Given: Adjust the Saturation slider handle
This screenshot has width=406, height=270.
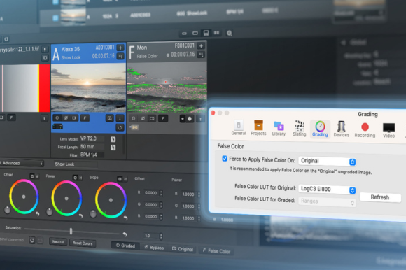Looking at the screenshot, I should coord(71,231).
